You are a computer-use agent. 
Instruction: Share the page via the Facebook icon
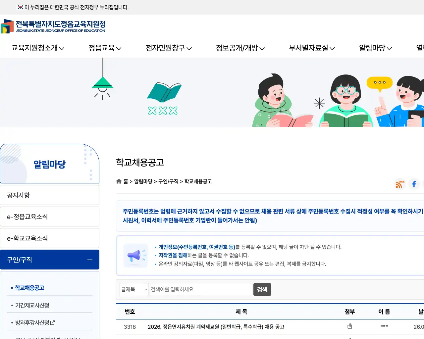[414, 184]
